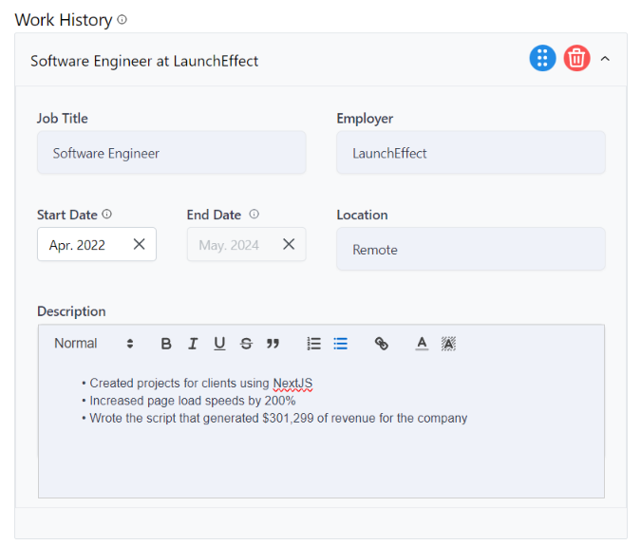This screenshot has width=641, height=545.
Task: Click the Start Date info icon
Action: [x=106, y=215]
